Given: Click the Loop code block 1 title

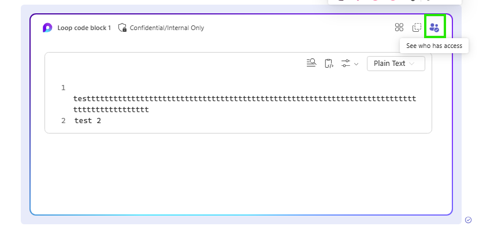Looking at the screenshot, I should click(84, 28).
